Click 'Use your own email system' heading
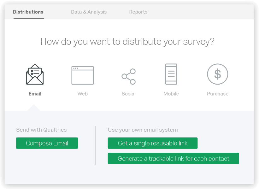Image resolution: width=259 pixels, height=189 pixels. tap(143, 130)
